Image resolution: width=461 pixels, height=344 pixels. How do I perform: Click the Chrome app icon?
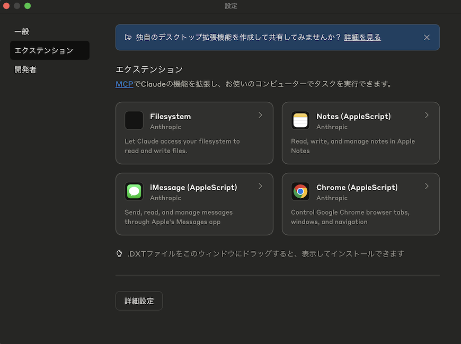click(300, 191)
